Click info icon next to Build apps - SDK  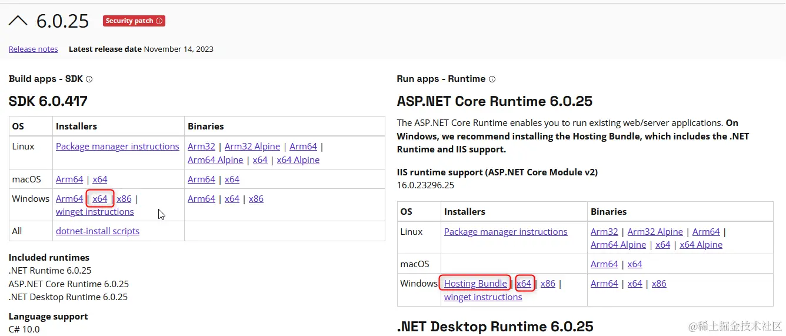[89, 79]
